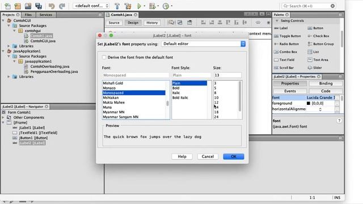Click the Size input field showing 13
The width and height of the screenshot is (363, 204).
(x=227, y=75)
